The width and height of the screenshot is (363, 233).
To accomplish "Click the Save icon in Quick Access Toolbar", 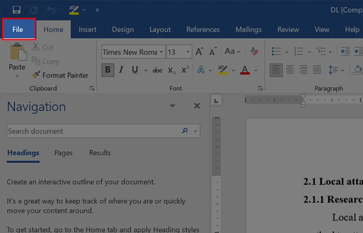I will coord(16,10).
